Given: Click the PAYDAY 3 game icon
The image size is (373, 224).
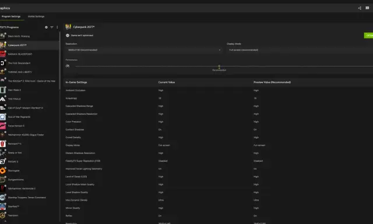Looking at the screenshot, I should point(2,162).
